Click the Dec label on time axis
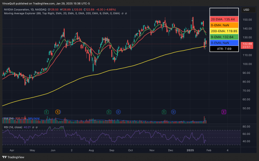This screenshot has height=161, width=259. [x=171, y=150]
